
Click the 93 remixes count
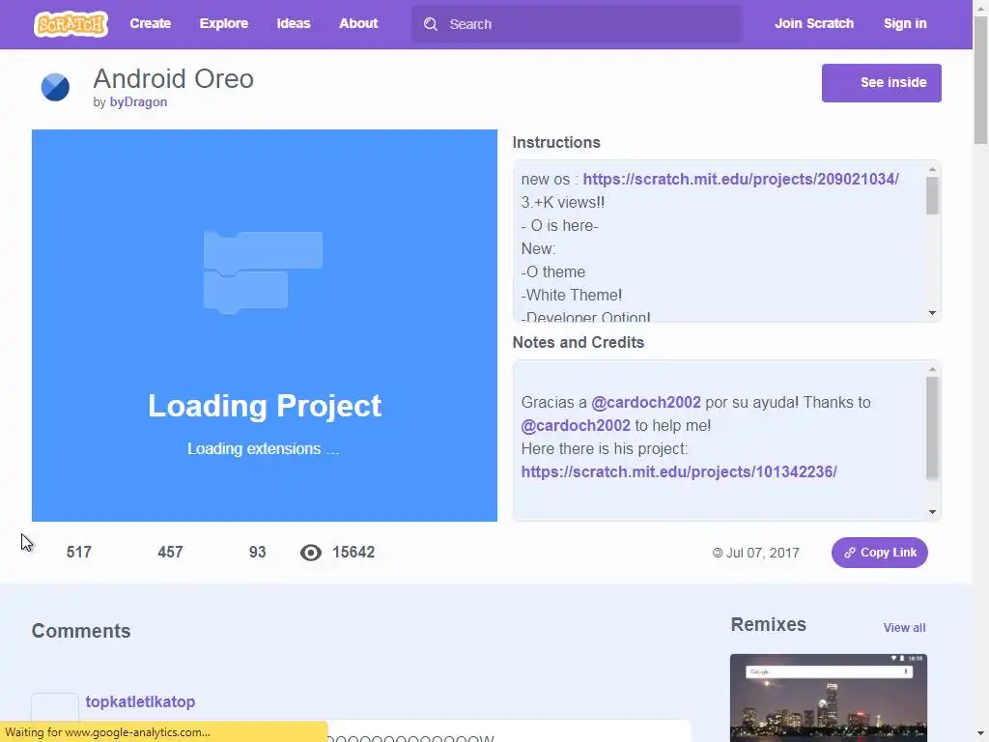(x=257, y=552)
